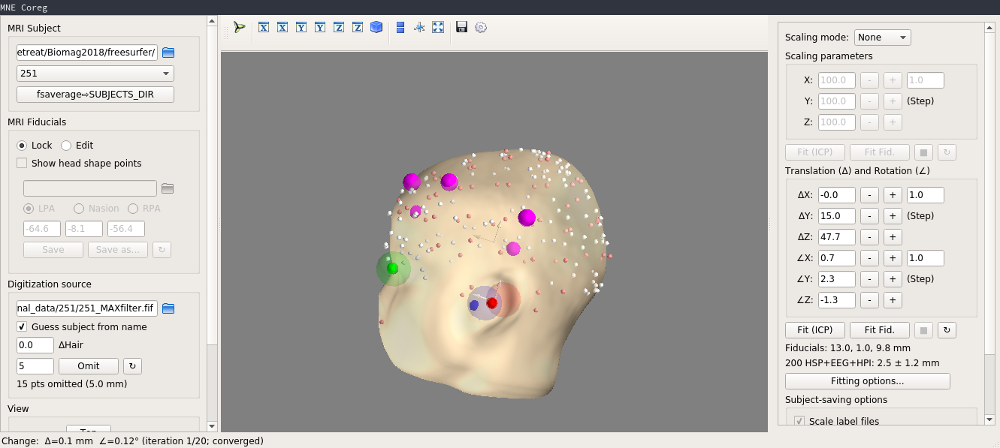The width and height of the screenshot is (1000, 448).
Task: Select the +X view orientation icon
Action: coord(264,27)
